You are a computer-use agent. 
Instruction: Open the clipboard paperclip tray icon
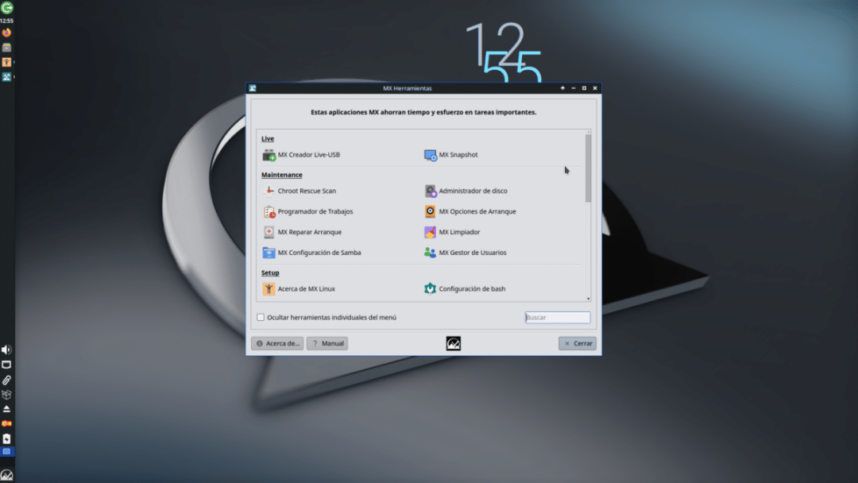[x=6, y=380]
